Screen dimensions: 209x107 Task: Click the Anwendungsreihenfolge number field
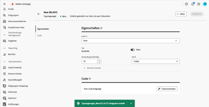click(x=89, y=61)
